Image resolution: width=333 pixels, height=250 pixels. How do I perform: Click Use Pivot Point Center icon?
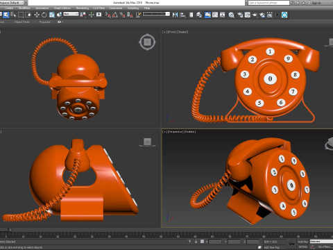pyautogui.click(x=83, y=15)
